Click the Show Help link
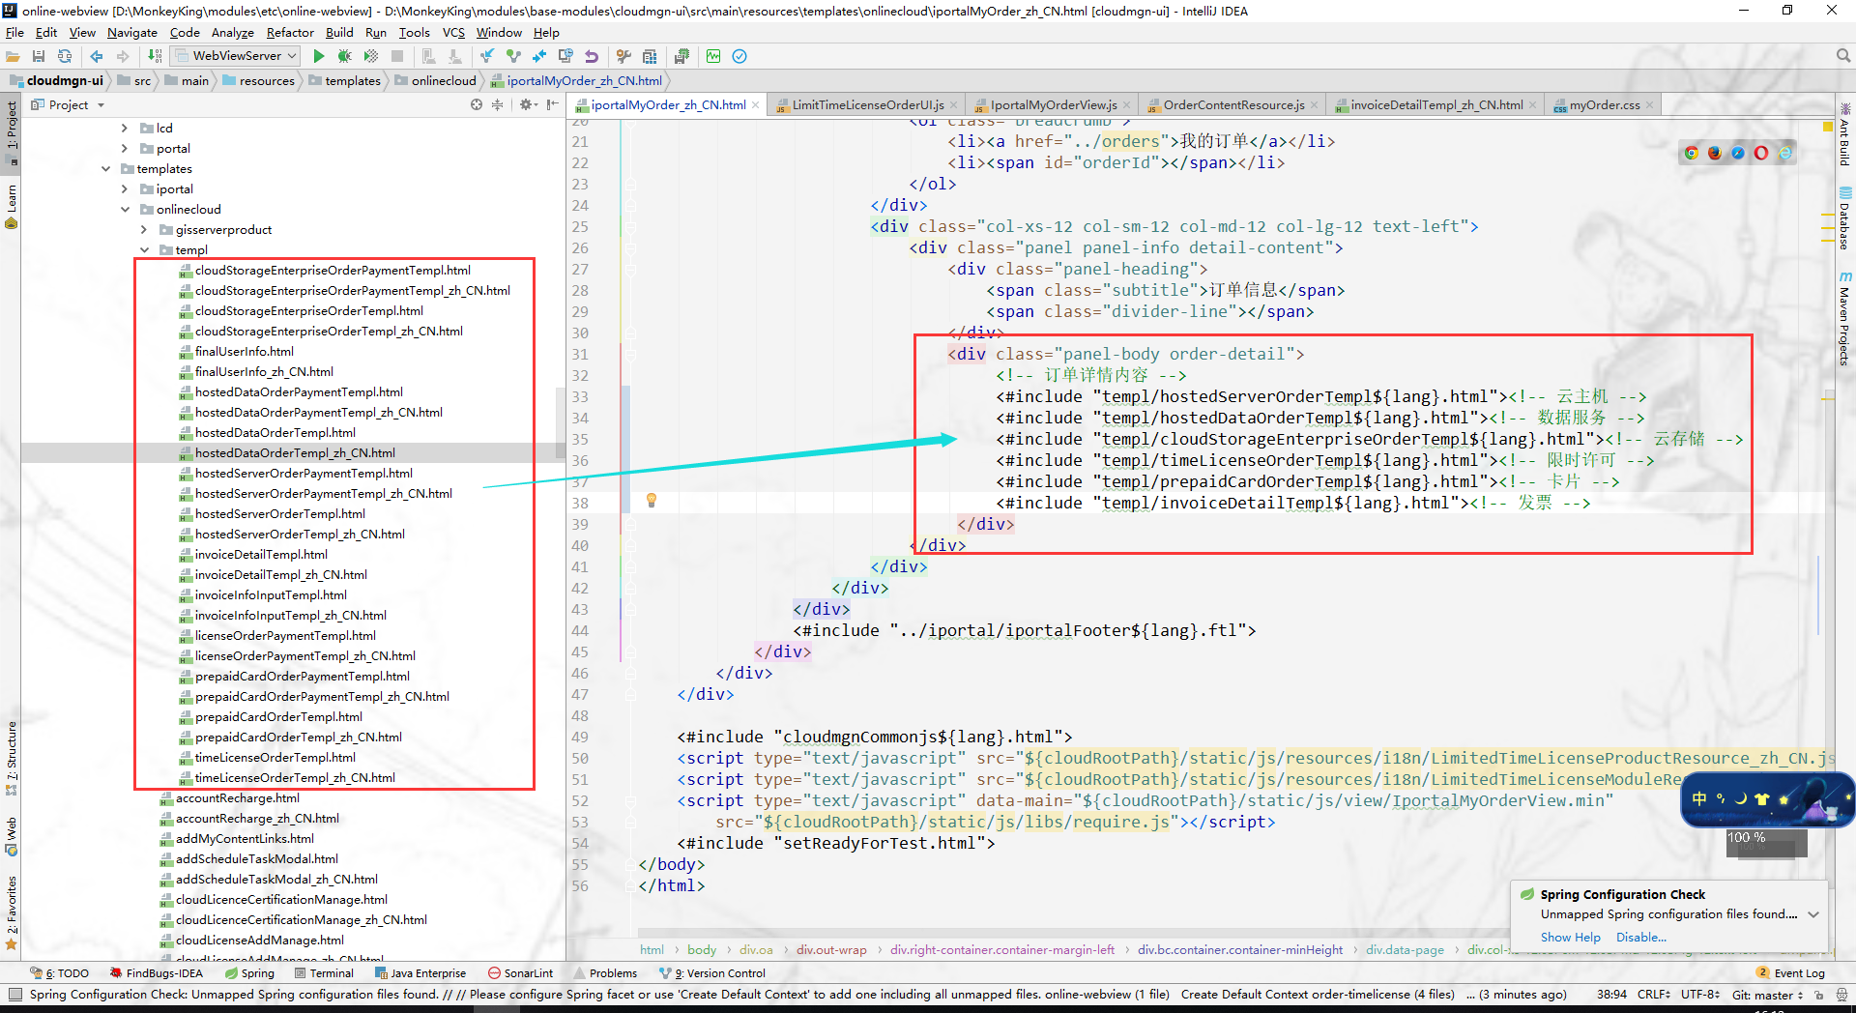 [1570, 937]
